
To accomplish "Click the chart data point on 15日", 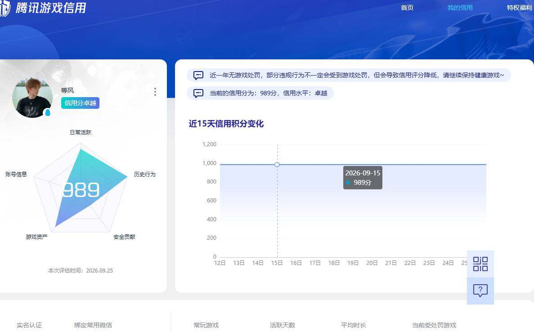I will [277, 165].
